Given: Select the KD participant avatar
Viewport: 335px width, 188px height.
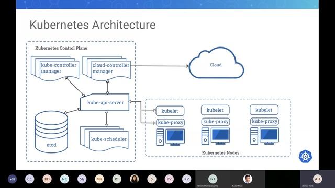Looking at the screenshot, I should (47, 179).
